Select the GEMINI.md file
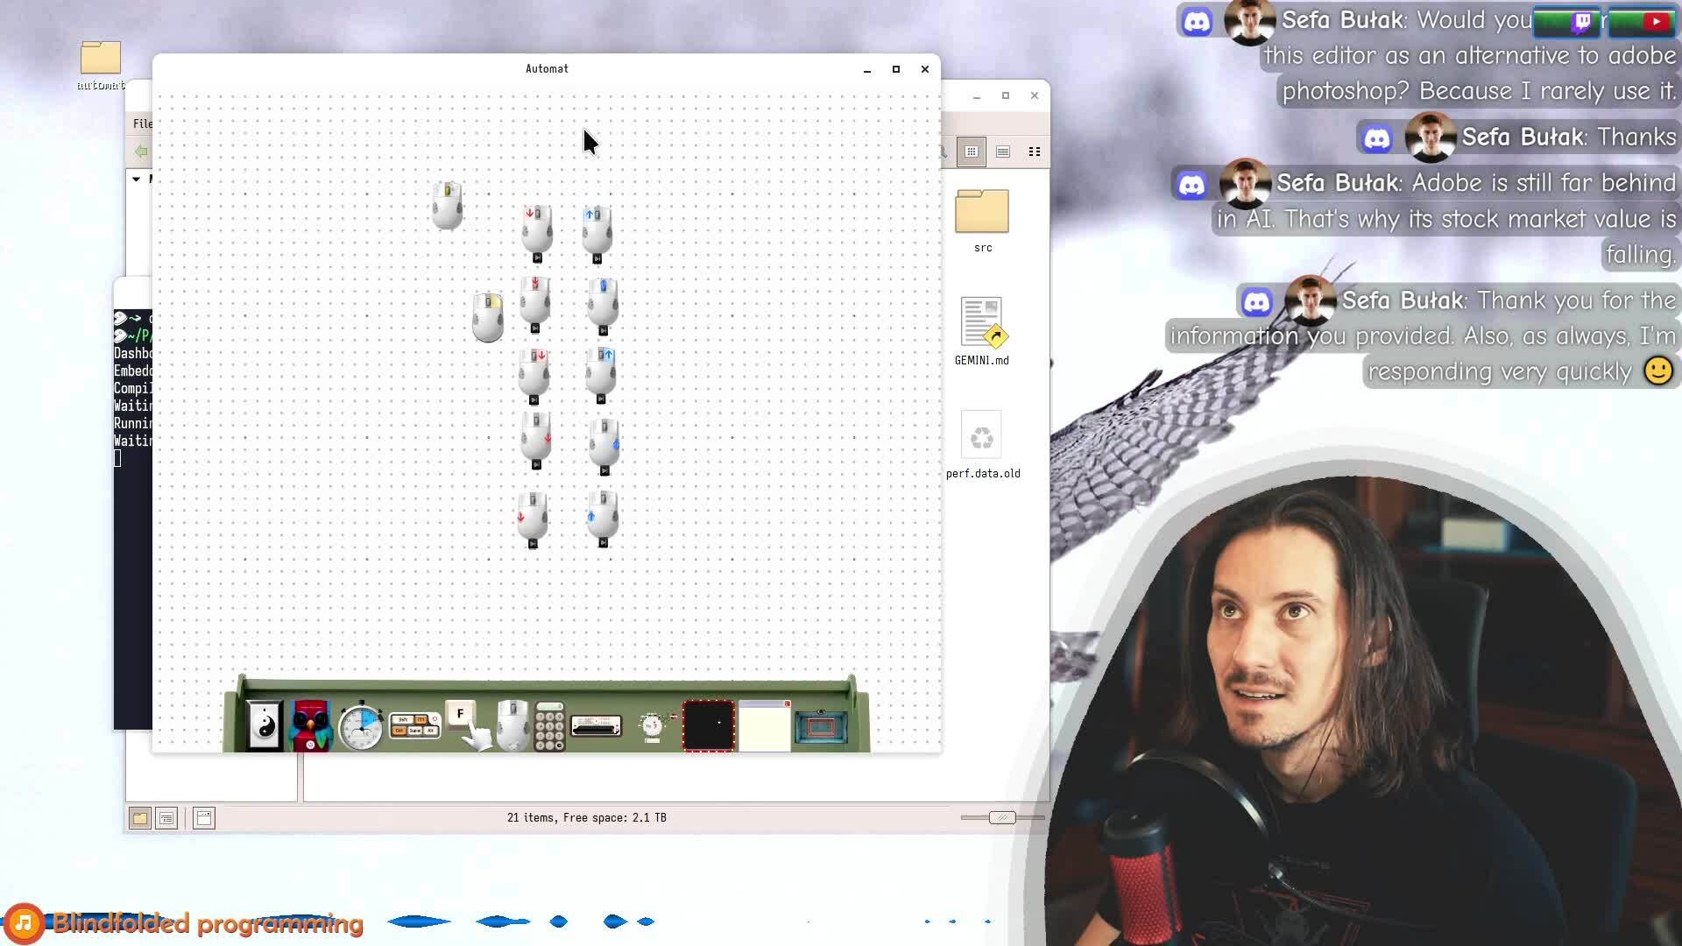The image size is (1682, 946). pos(981,322)
